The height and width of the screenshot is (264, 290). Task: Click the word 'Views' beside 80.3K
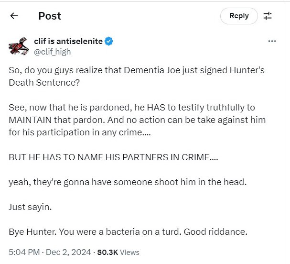pos(129,252)
